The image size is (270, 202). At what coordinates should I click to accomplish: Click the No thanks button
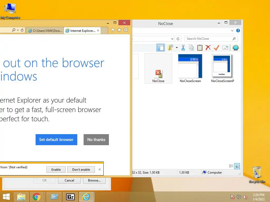96,139
